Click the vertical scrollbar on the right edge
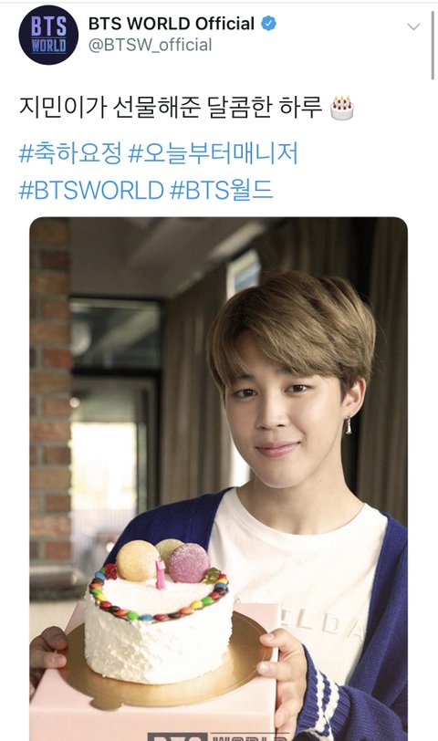 click(x=433, y=45)
